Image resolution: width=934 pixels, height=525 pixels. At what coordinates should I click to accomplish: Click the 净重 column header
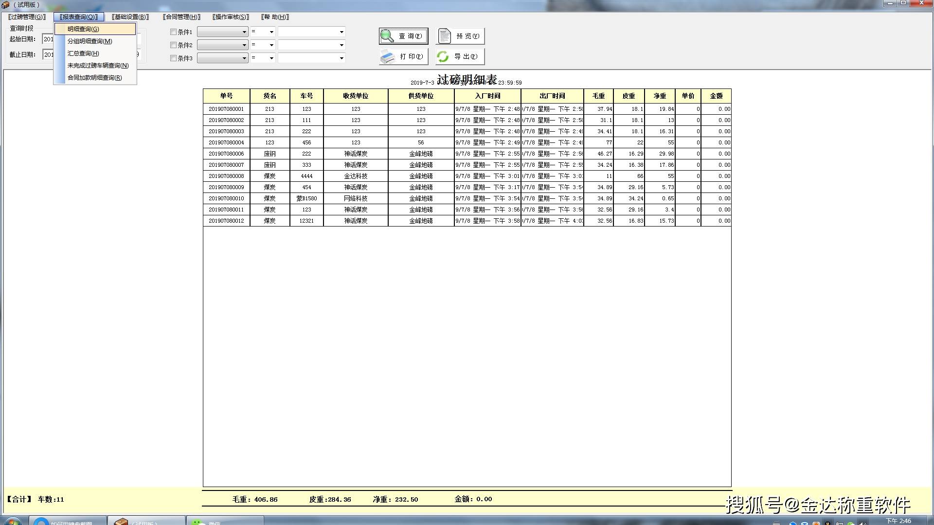tap(660, 96)
